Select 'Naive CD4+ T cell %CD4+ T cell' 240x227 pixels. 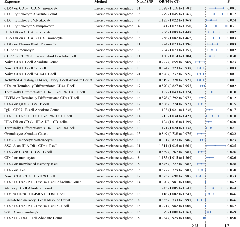30,74
